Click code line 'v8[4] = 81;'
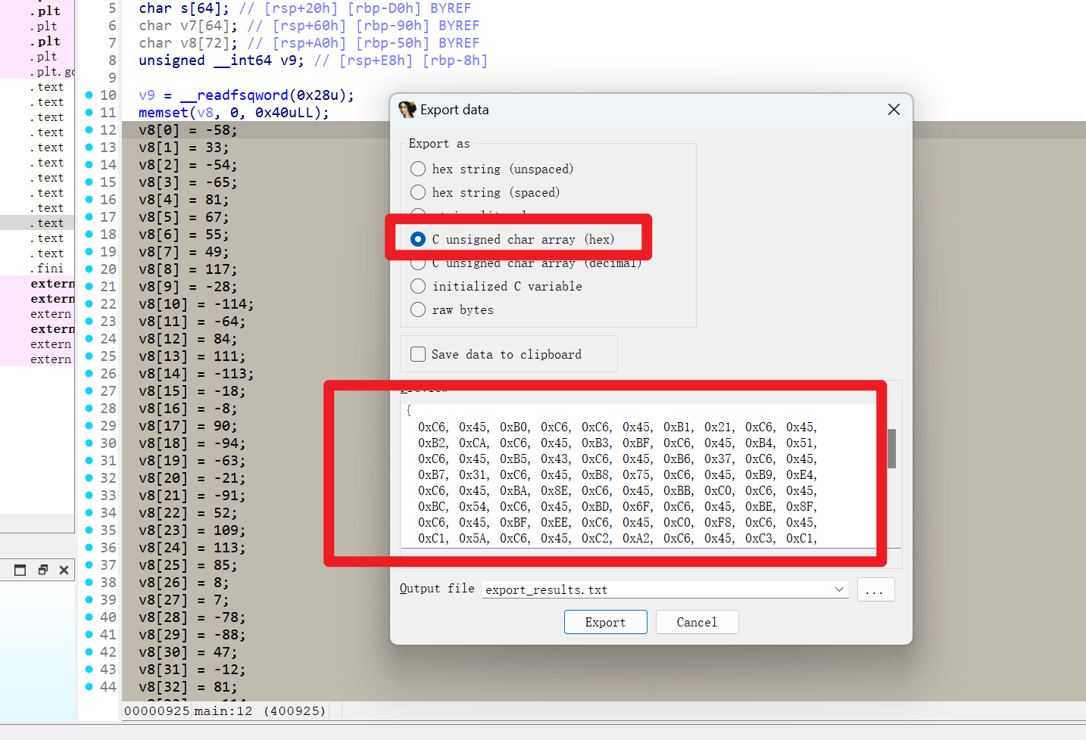The image size is (1086, 740). coord(183,199)
